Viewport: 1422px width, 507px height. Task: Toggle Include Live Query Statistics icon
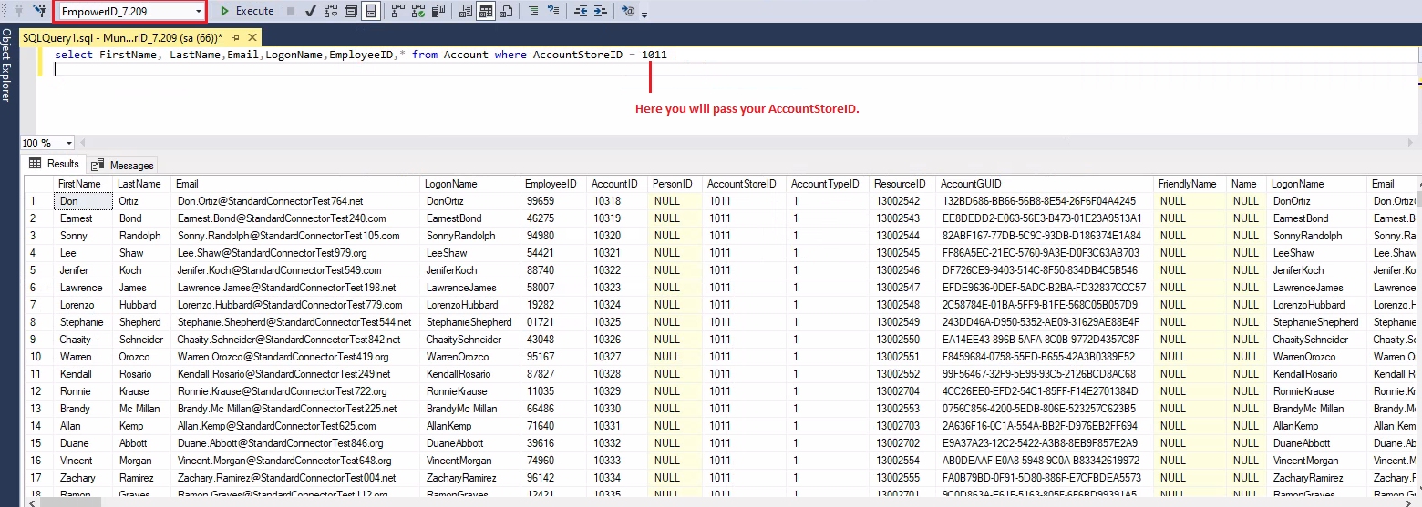[x=418, y=11]
